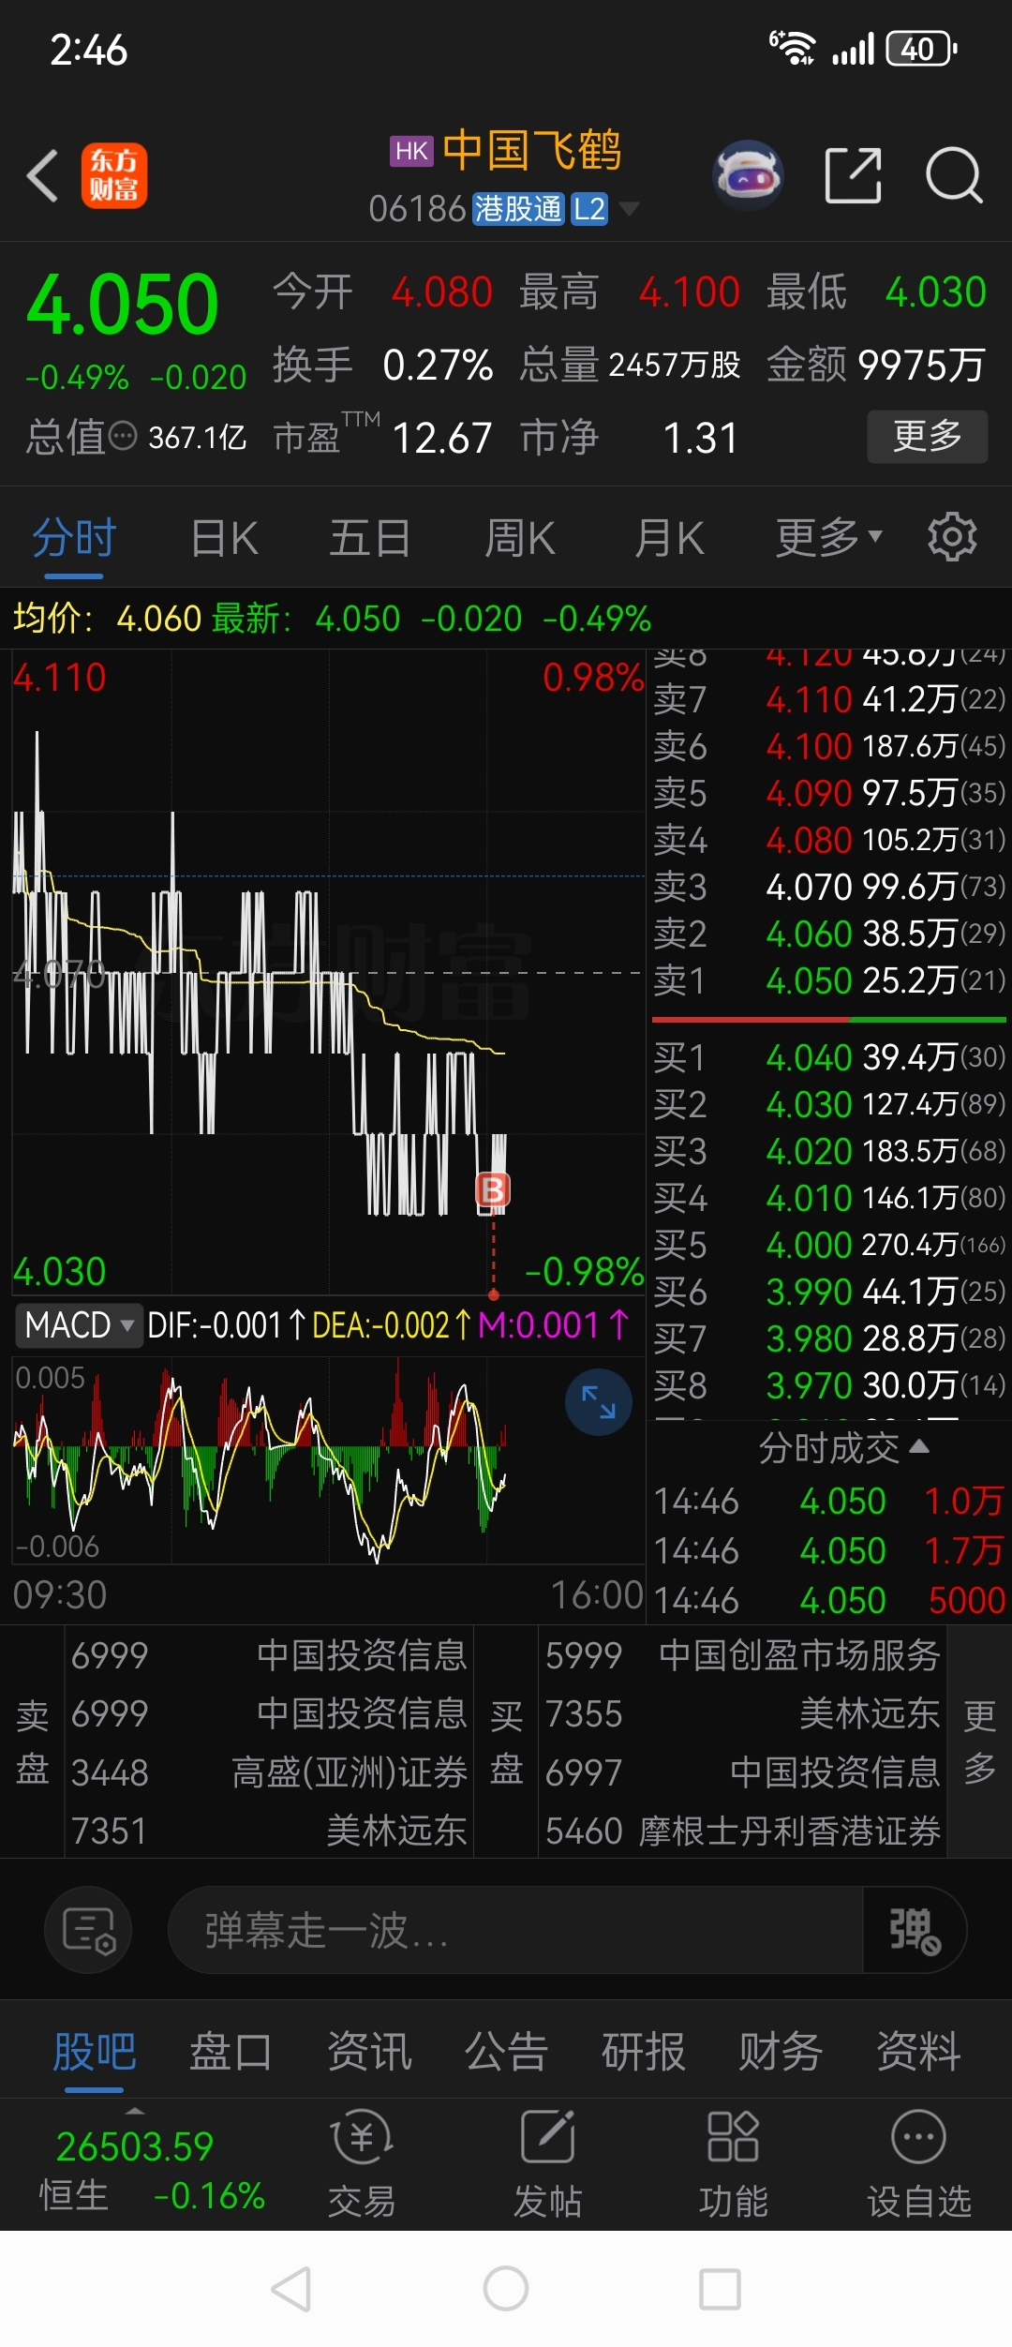Tap 更多 beside broker queue
Image resolution: width=1012 pixels, height=2347 pixels.
pos(979,1742)
